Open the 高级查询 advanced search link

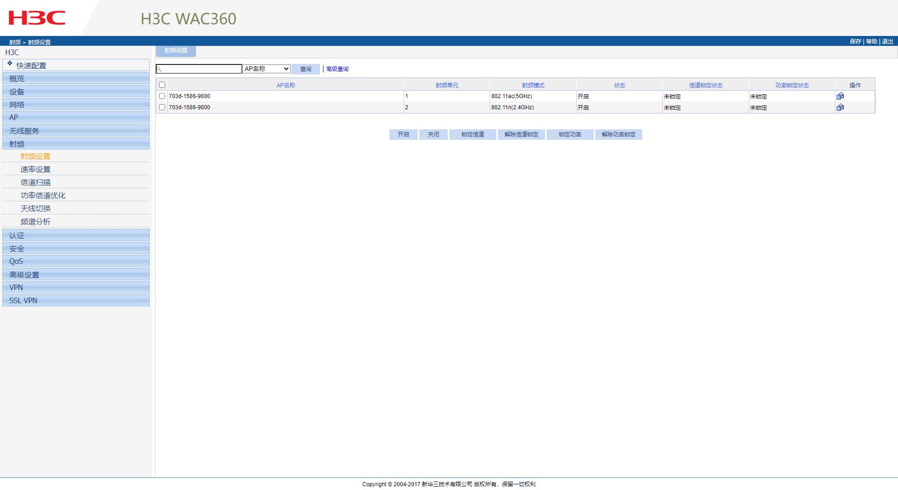337,69
